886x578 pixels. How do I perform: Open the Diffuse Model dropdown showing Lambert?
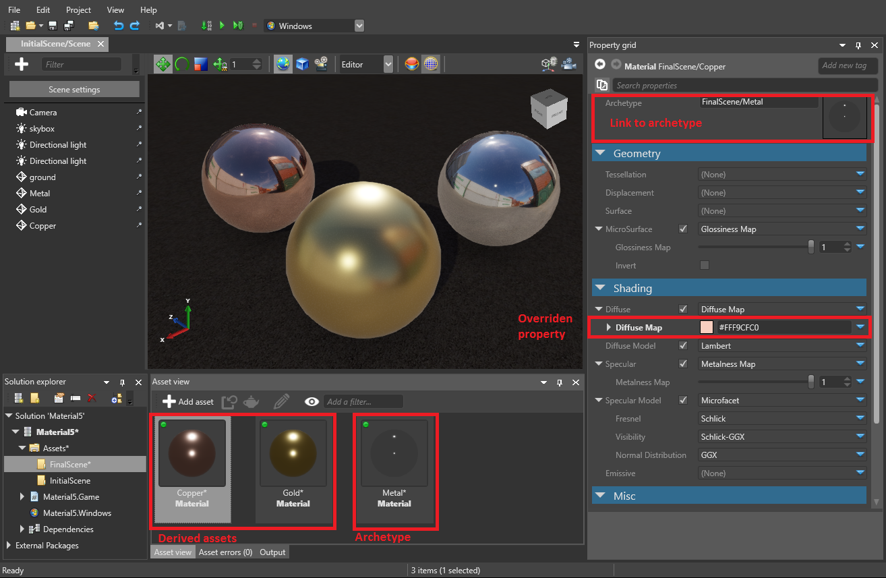(x=781, y=345)
